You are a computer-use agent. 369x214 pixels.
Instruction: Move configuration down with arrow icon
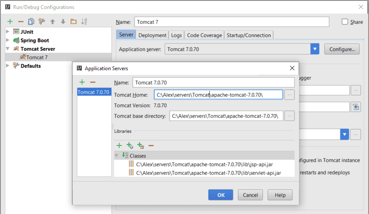click(x=63, y=22)
